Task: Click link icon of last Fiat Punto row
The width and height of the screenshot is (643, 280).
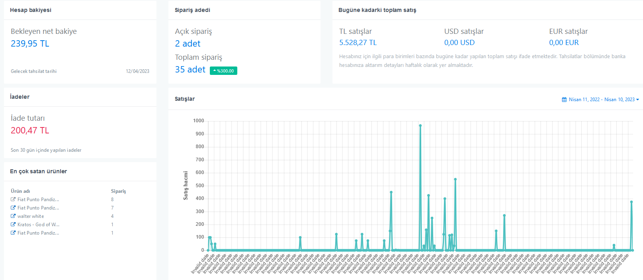Action: tap(13, 233)
